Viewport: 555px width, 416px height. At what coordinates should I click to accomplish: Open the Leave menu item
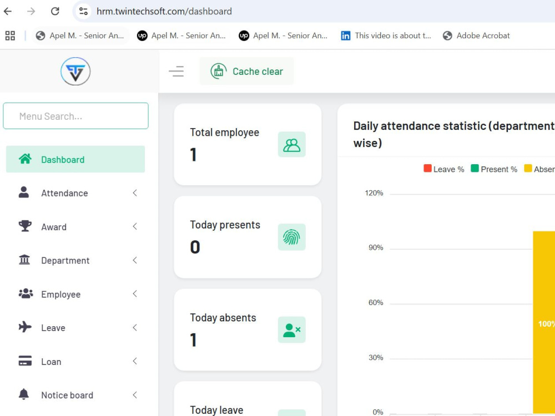(75, 328)
